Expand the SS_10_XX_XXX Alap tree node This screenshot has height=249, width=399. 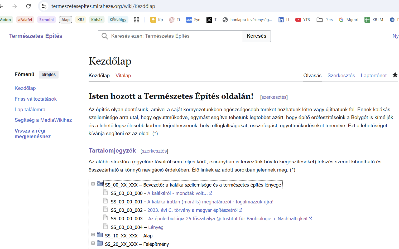tap(93, 235)
